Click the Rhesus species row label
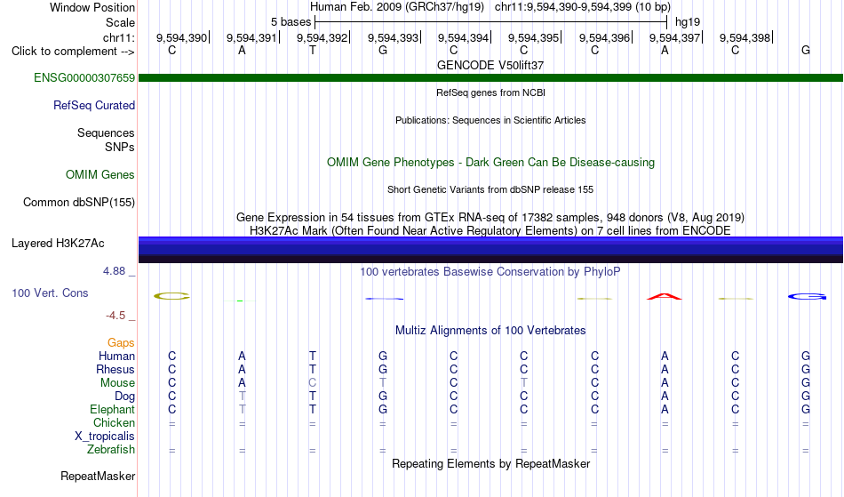This screenshot has height=497, width=844. pos(115,369)
